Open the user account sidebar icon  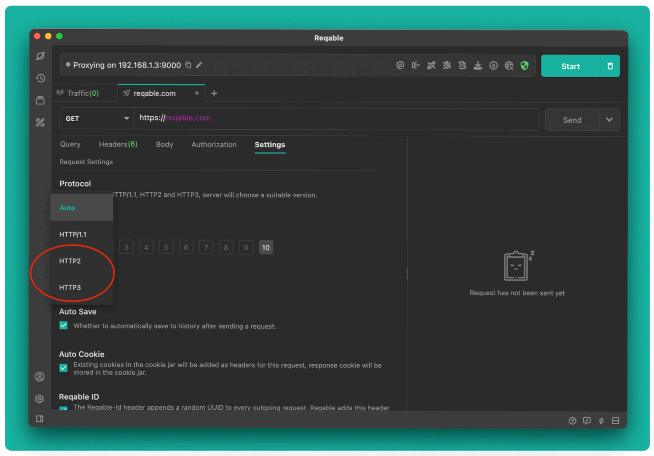pyautogui.click(x=40, y=377)
